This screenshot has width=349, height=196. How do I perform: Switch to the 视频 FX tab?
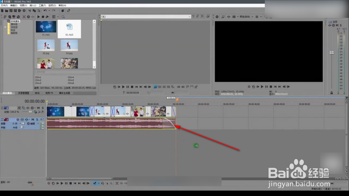[49, 93]
